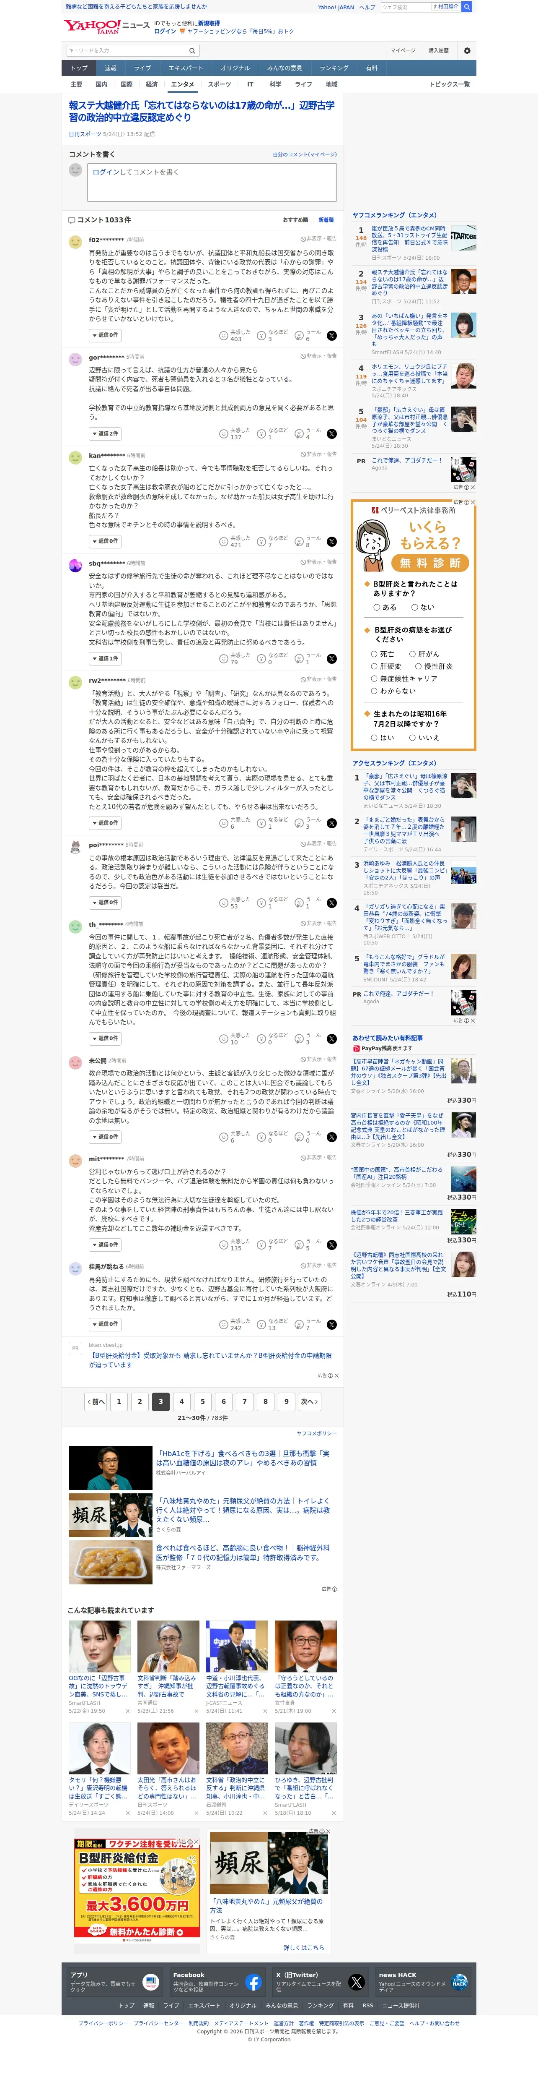
Task: Click 共感した smiley on gor comment
Action: point(224,434)
